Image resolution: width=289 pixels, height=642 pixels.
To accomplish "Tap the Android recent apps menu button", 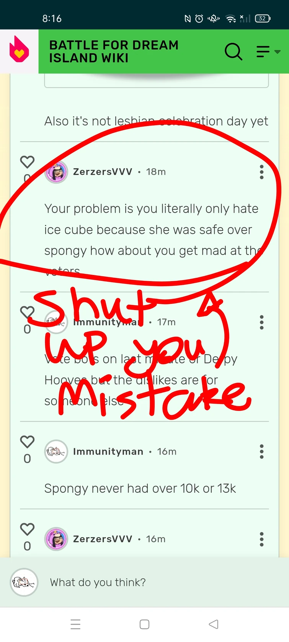I will click(x=75, y=624).
